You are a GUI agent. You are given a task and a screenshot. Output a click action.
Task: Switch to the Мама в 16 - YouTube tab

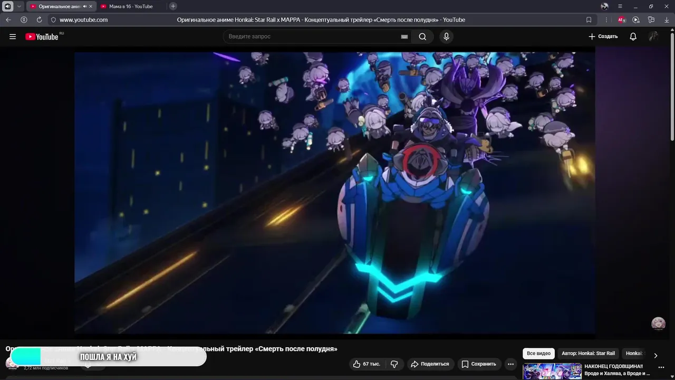[x=131, y=6]
